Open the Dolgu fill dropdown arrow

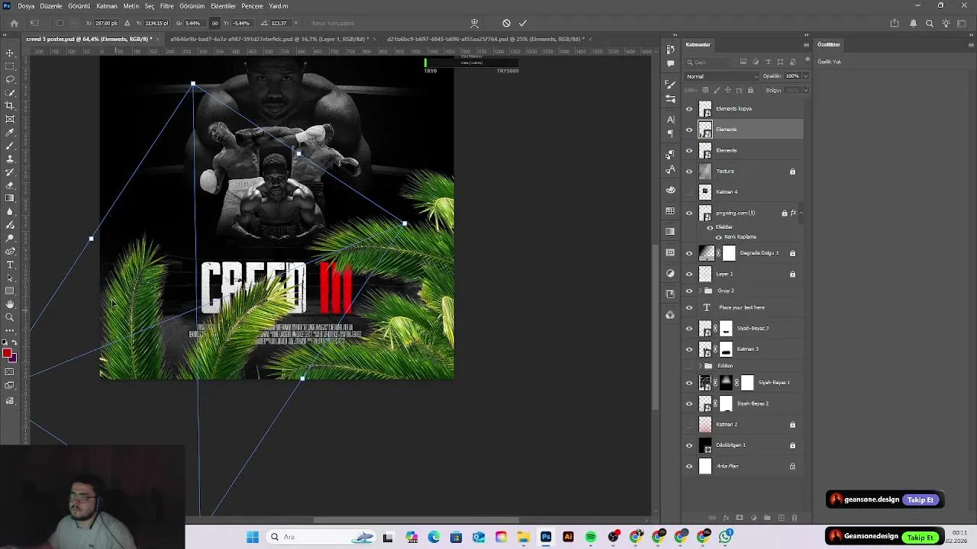coord(805,90)
